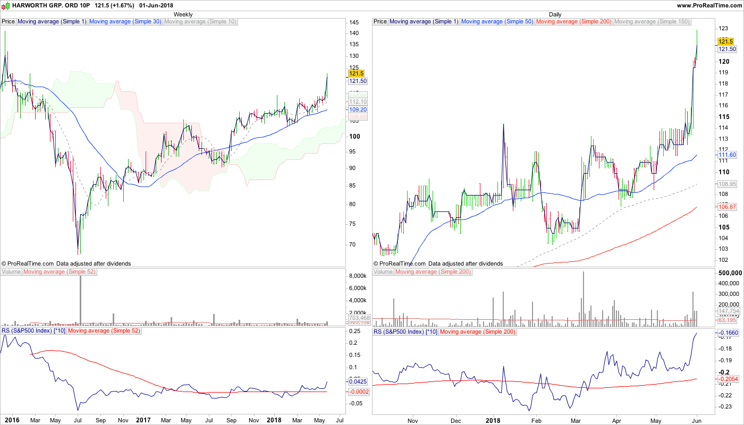Click the blue 111.60 tag on Daily axis
744x425 pixels.
coord(727,155)
